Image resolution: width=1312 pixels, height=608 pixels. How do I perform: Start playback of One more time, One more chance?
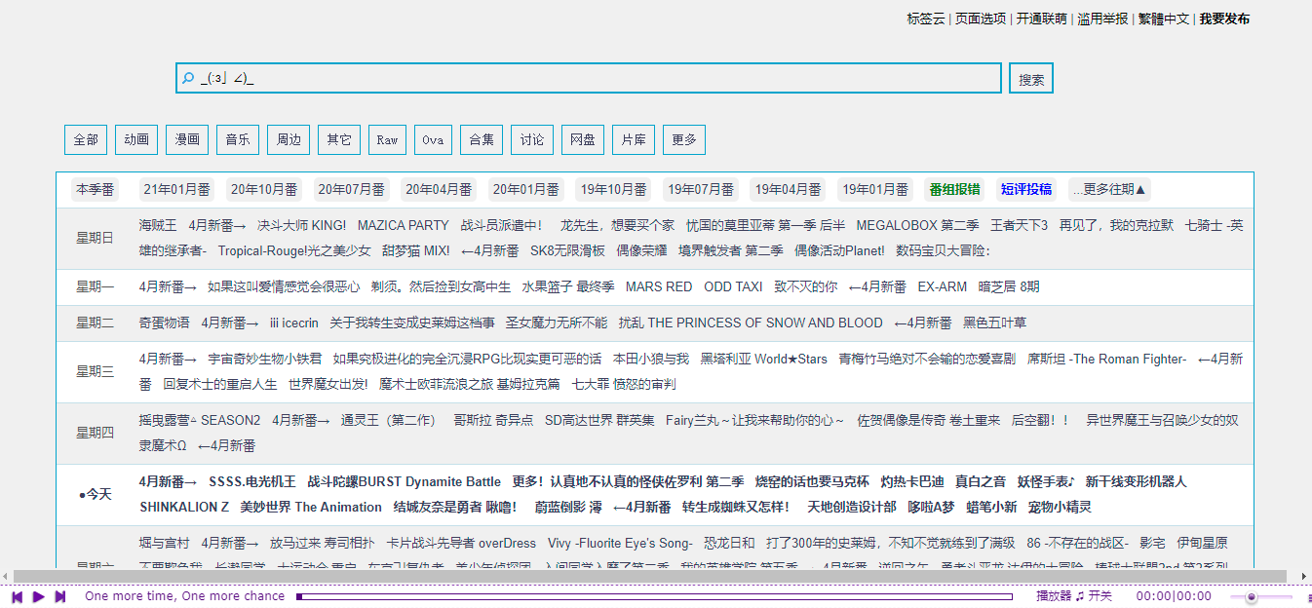point(39,596)
